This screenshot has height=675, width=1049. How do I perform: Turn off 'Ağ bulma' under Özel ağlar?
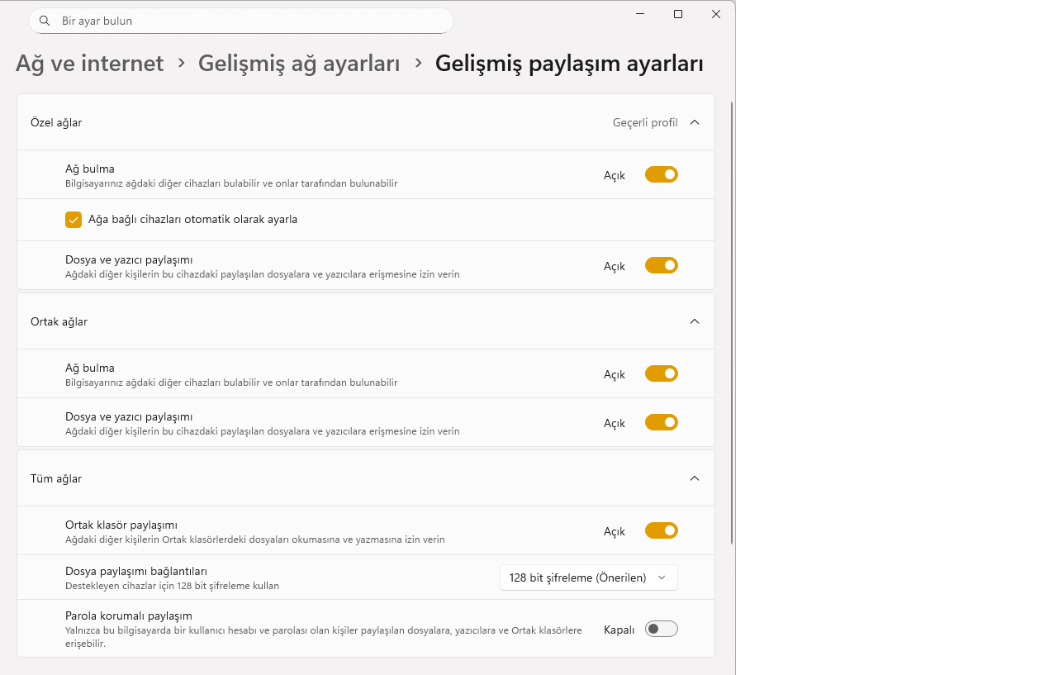pos(661,174)
